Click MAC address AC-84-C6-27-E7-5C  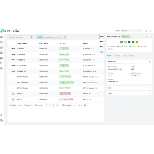(x=115, y=69)
